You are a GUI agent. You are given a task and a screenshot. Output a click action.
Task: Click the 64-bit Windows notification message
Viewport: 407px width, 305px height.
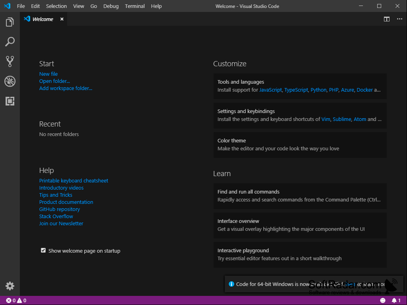[x=311, y=284]
